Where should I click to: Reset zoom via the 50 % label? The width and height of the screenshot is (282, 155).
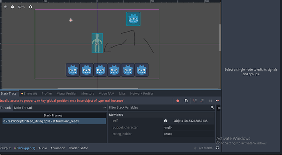[x=21, y=7]
